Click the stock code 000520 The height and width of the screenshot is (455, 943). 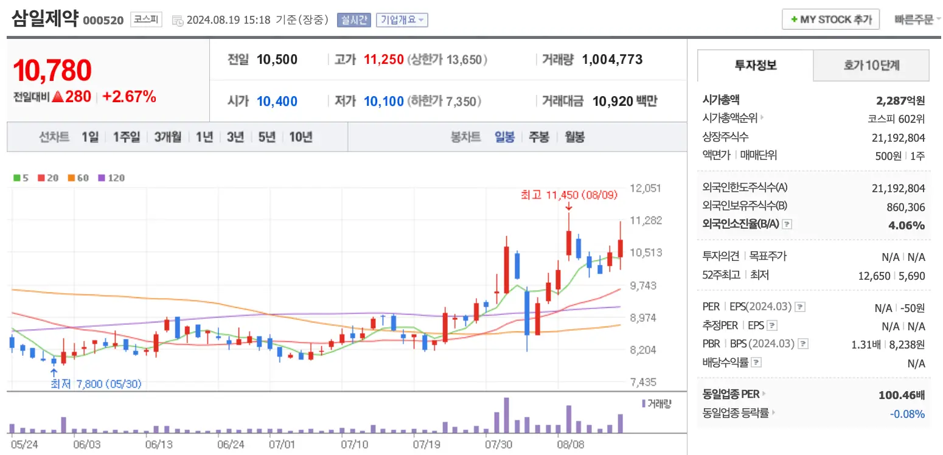[x=103, y=21]
